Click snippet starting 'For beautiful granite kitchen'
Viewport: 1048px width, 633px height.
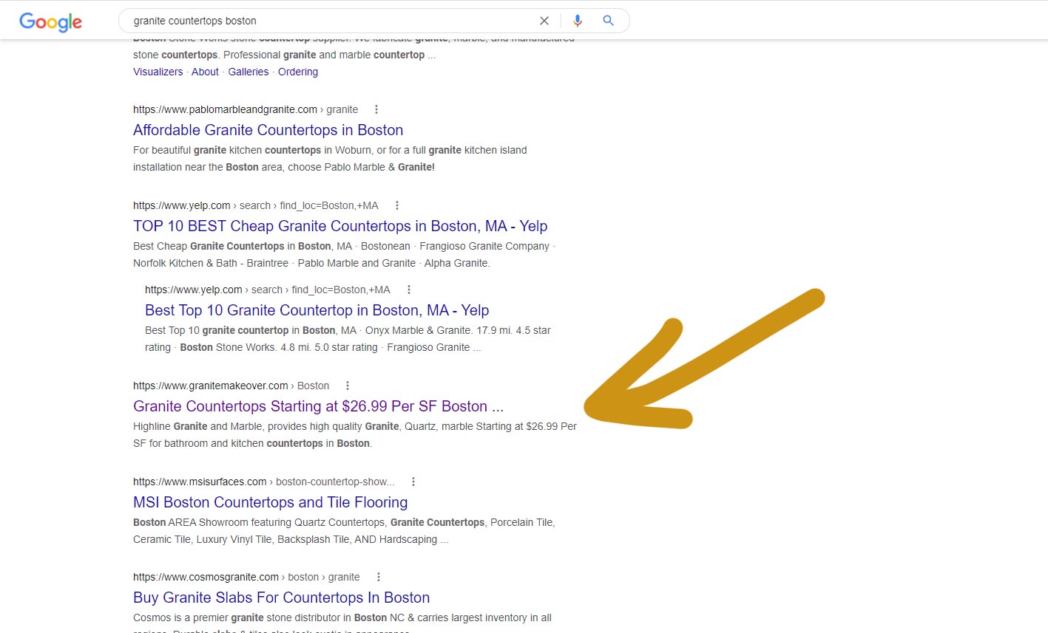(x=330, y=158)
